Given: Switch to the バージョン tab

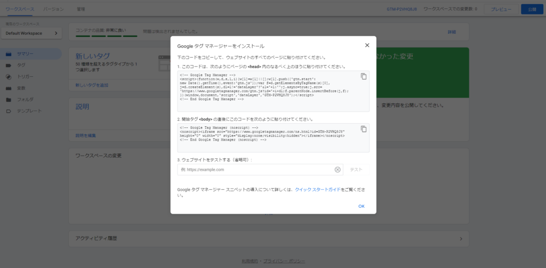Looking at the screenshot, I should coord(54,9).
